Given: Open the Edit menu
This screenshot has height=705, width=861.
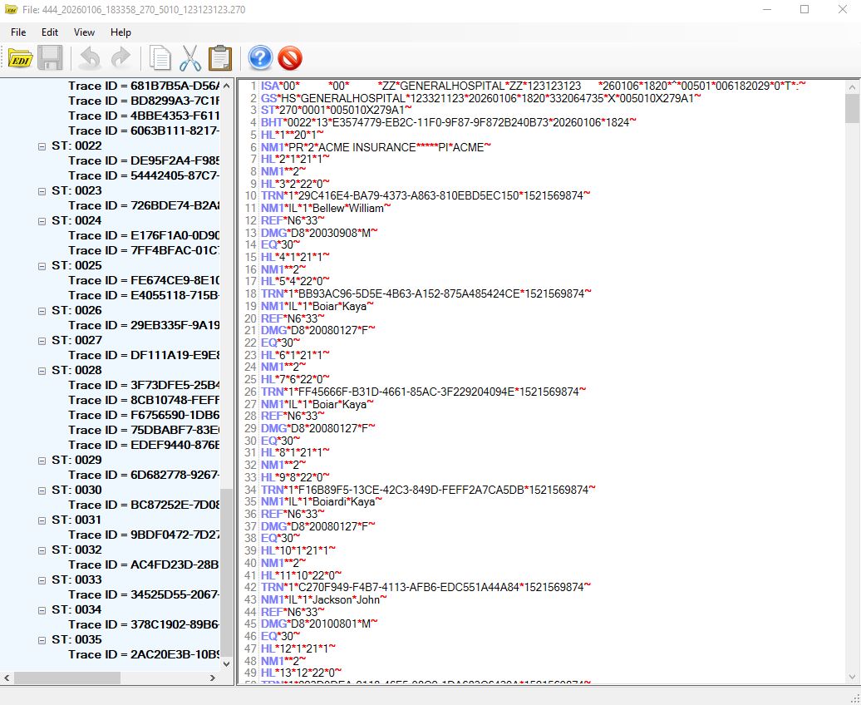Looking at the screenshot, I should [x=50, y=32].
